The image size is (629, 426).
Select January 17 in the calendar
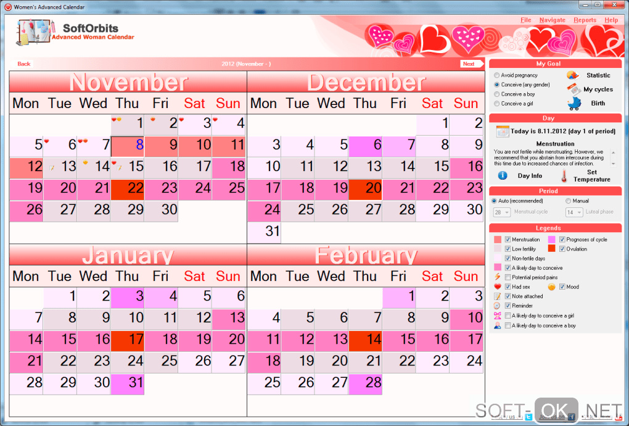[128, 341]
